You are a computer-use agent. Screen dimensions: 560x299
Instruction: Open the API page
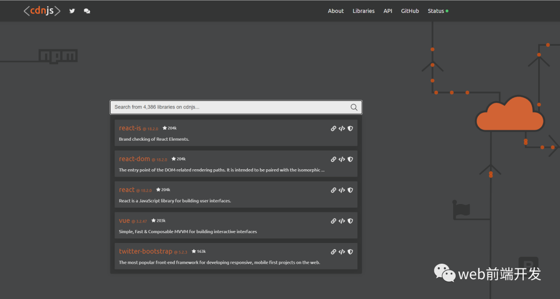(x=388, y=11)
